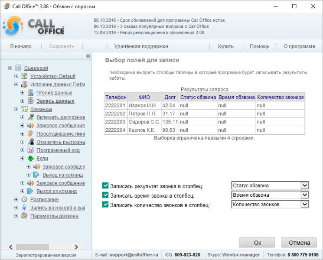Image resolution: width=323 pixels, height=260 pixels.
Task: Open news Релиз революционного обновления 3.08
Action: pos(149,32)
